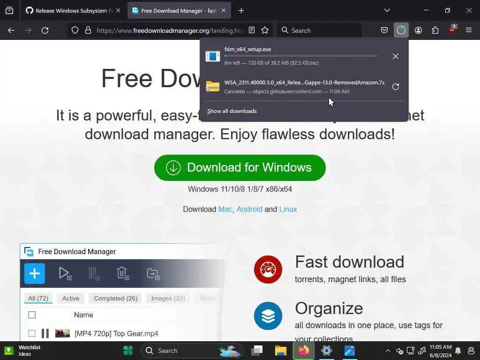The width and height of the screenshot is (480, 360).
Task: Click the Firefox taskbar icon
Action: pyautogui.click(x=304, y=351)
